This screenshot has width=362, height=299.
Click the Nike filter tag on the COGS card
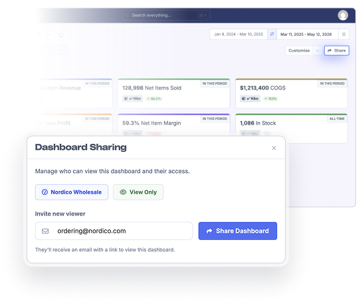(250, 99)
